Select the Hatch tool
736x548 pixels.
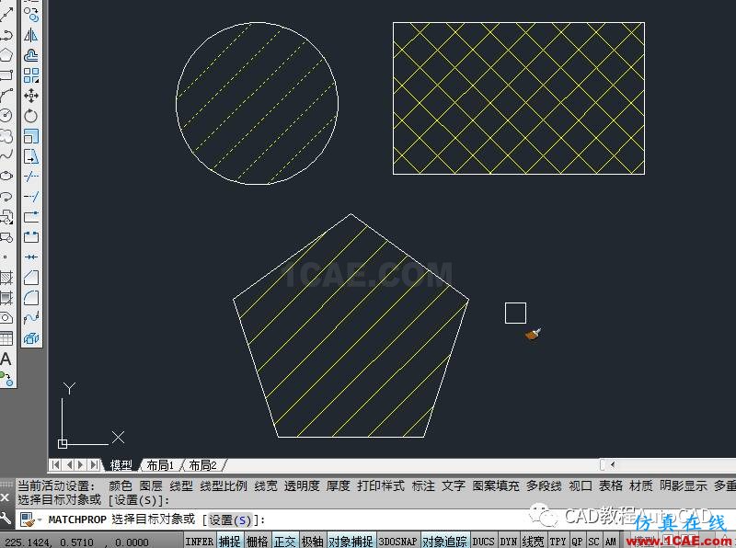pos(6,278)
